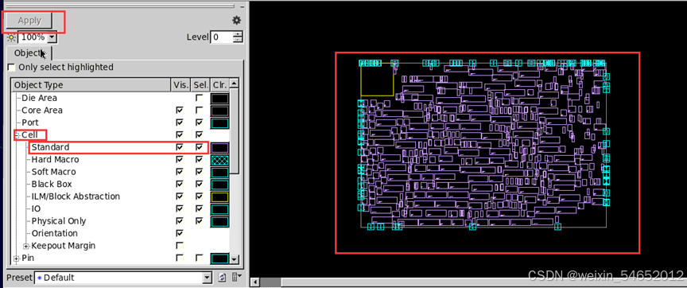687x288 pixels.
Task: Open Pin color swatch
Action: click(x=220, y=259)
